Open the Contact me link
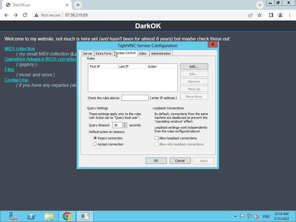Screen dimensions: 296x222 16,80
